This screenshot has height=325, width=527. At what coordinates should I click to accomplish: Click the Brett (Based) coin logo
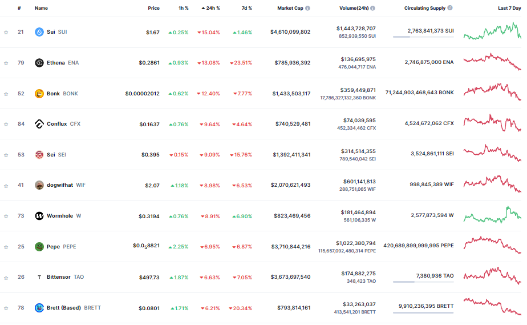[39, 308]
